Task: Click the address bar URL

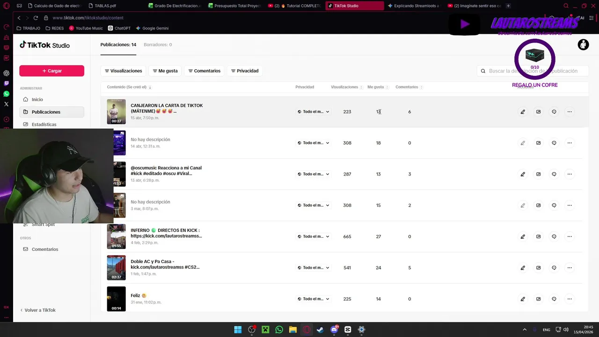Action: pyautogui.click(x=88, y=18)
